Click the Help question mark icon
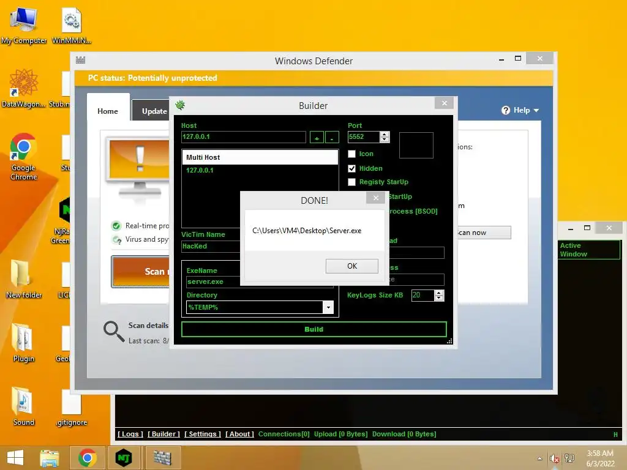 pyautogui.click(x=506, y=110)
